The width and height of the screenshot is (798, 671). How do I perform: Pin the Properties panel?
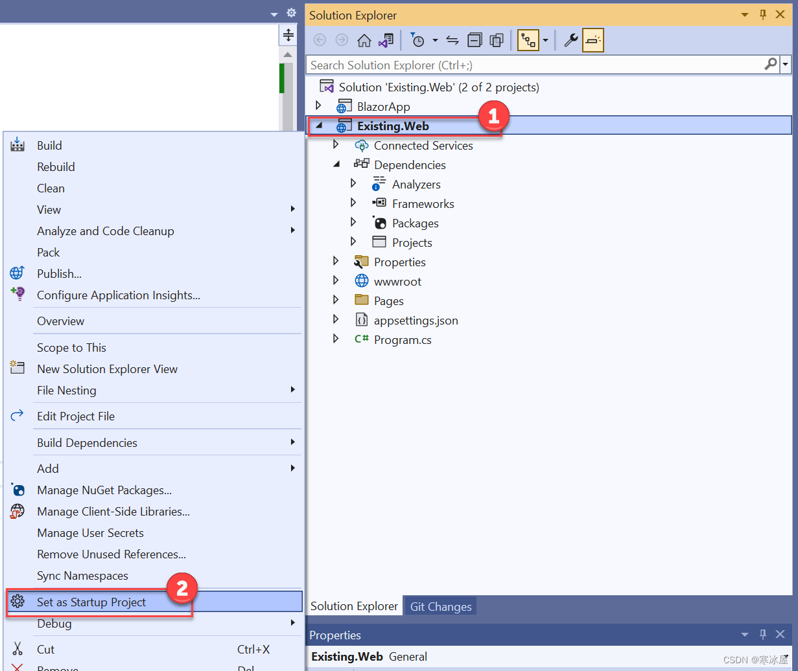pyautogui.click(x=762, y=635)
